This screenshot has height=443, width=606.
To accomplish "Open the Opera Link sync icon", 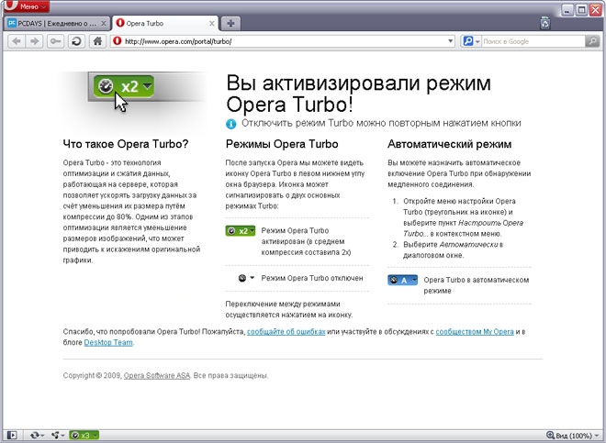I will click(x=37, y=436).
